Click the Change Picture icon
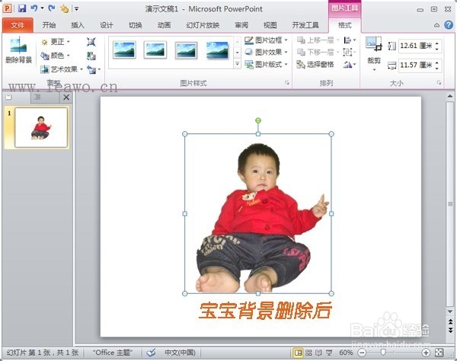The height and width of the screenshot is (361, 457). pyautogui.click(x=91, y=56)
